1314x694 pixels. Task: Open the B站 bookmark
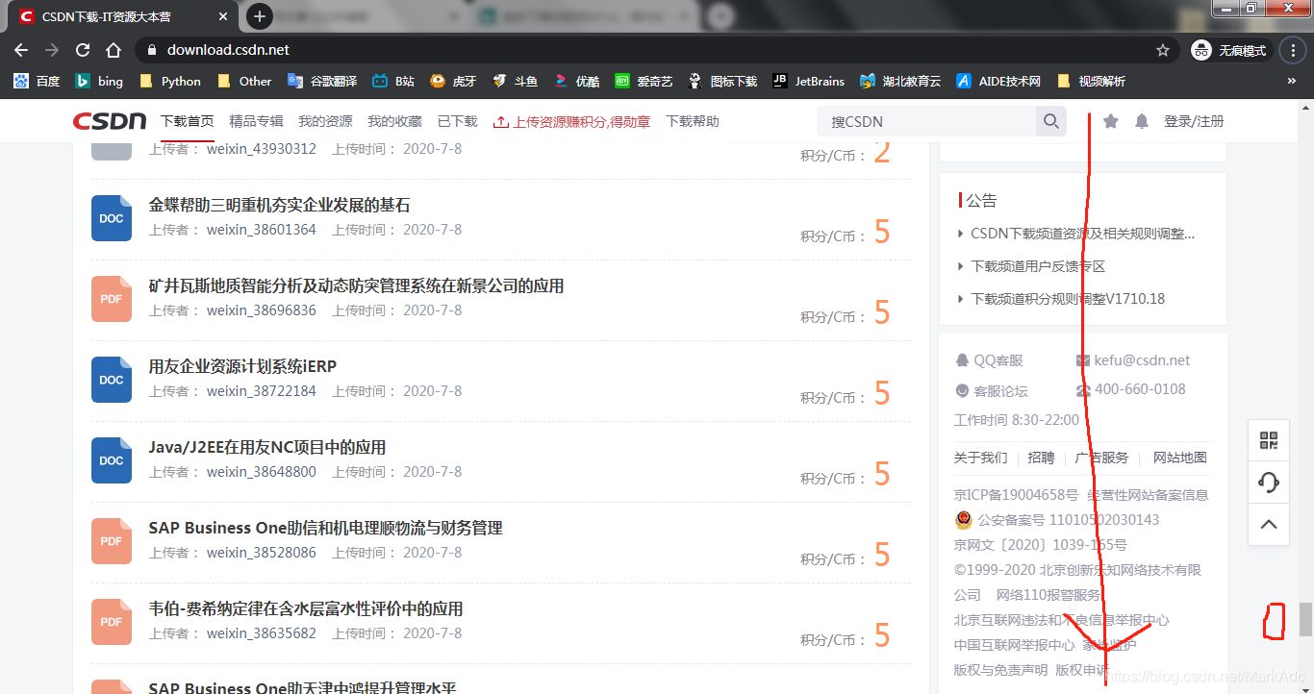(x=393, y=82)
